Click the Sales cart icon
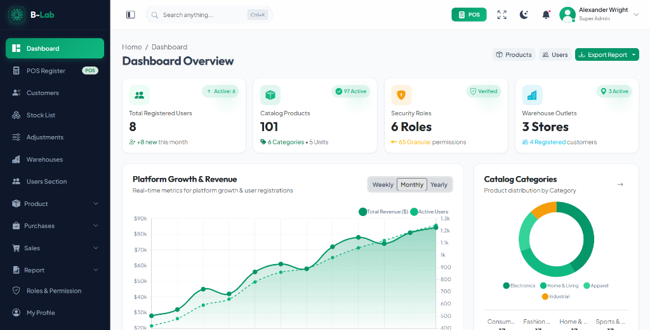The width and height of the screenshot is (650, 330). (16, 248)
